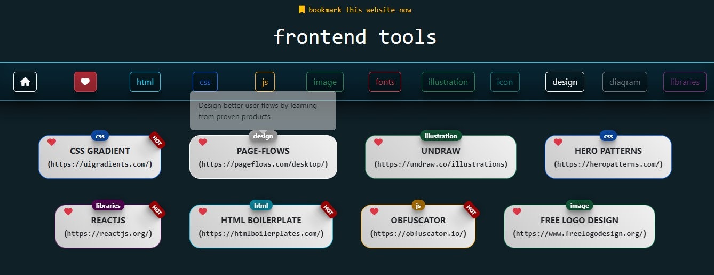Image resolution: width=714 pixels, height=275 pixels.
Task: Visit the uigradients.com URL
Action: (100, 164)
